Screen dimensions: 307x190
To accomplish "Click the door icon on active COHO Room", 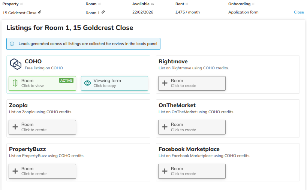I will [15, 83].
